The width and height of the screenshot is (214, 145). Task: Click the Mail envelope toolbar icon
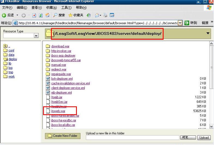click(97, 15)
